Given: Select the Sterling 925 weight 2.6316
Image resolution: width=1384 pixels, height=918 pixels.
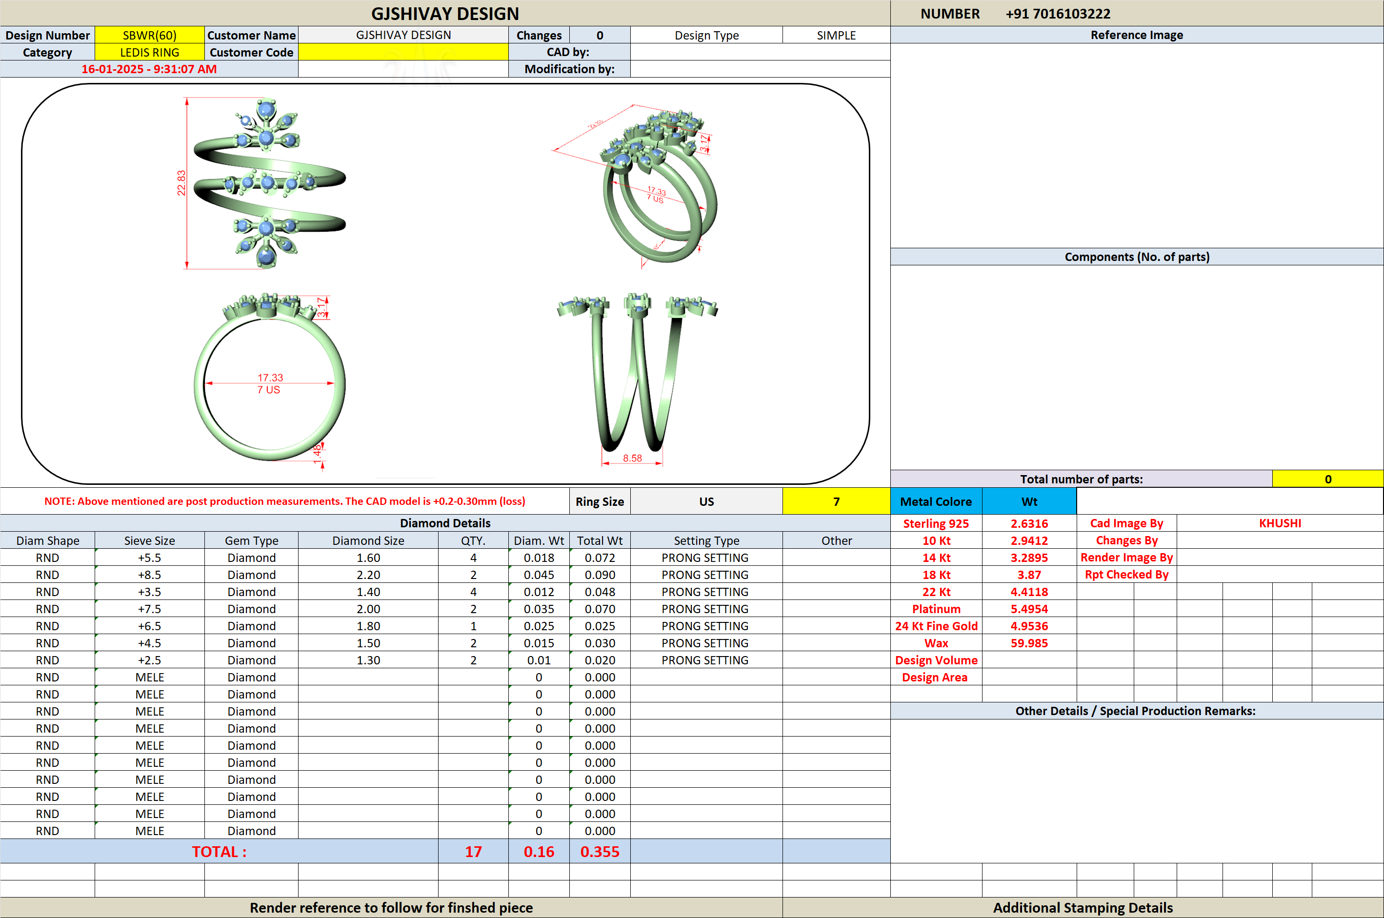Looking at the screenshot, I should click(1029, 523).
